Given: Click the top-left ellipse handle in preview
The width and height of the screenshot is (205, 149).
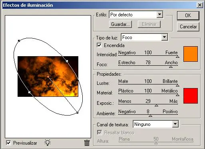Looking at the screenshot, I should [19, 41].
